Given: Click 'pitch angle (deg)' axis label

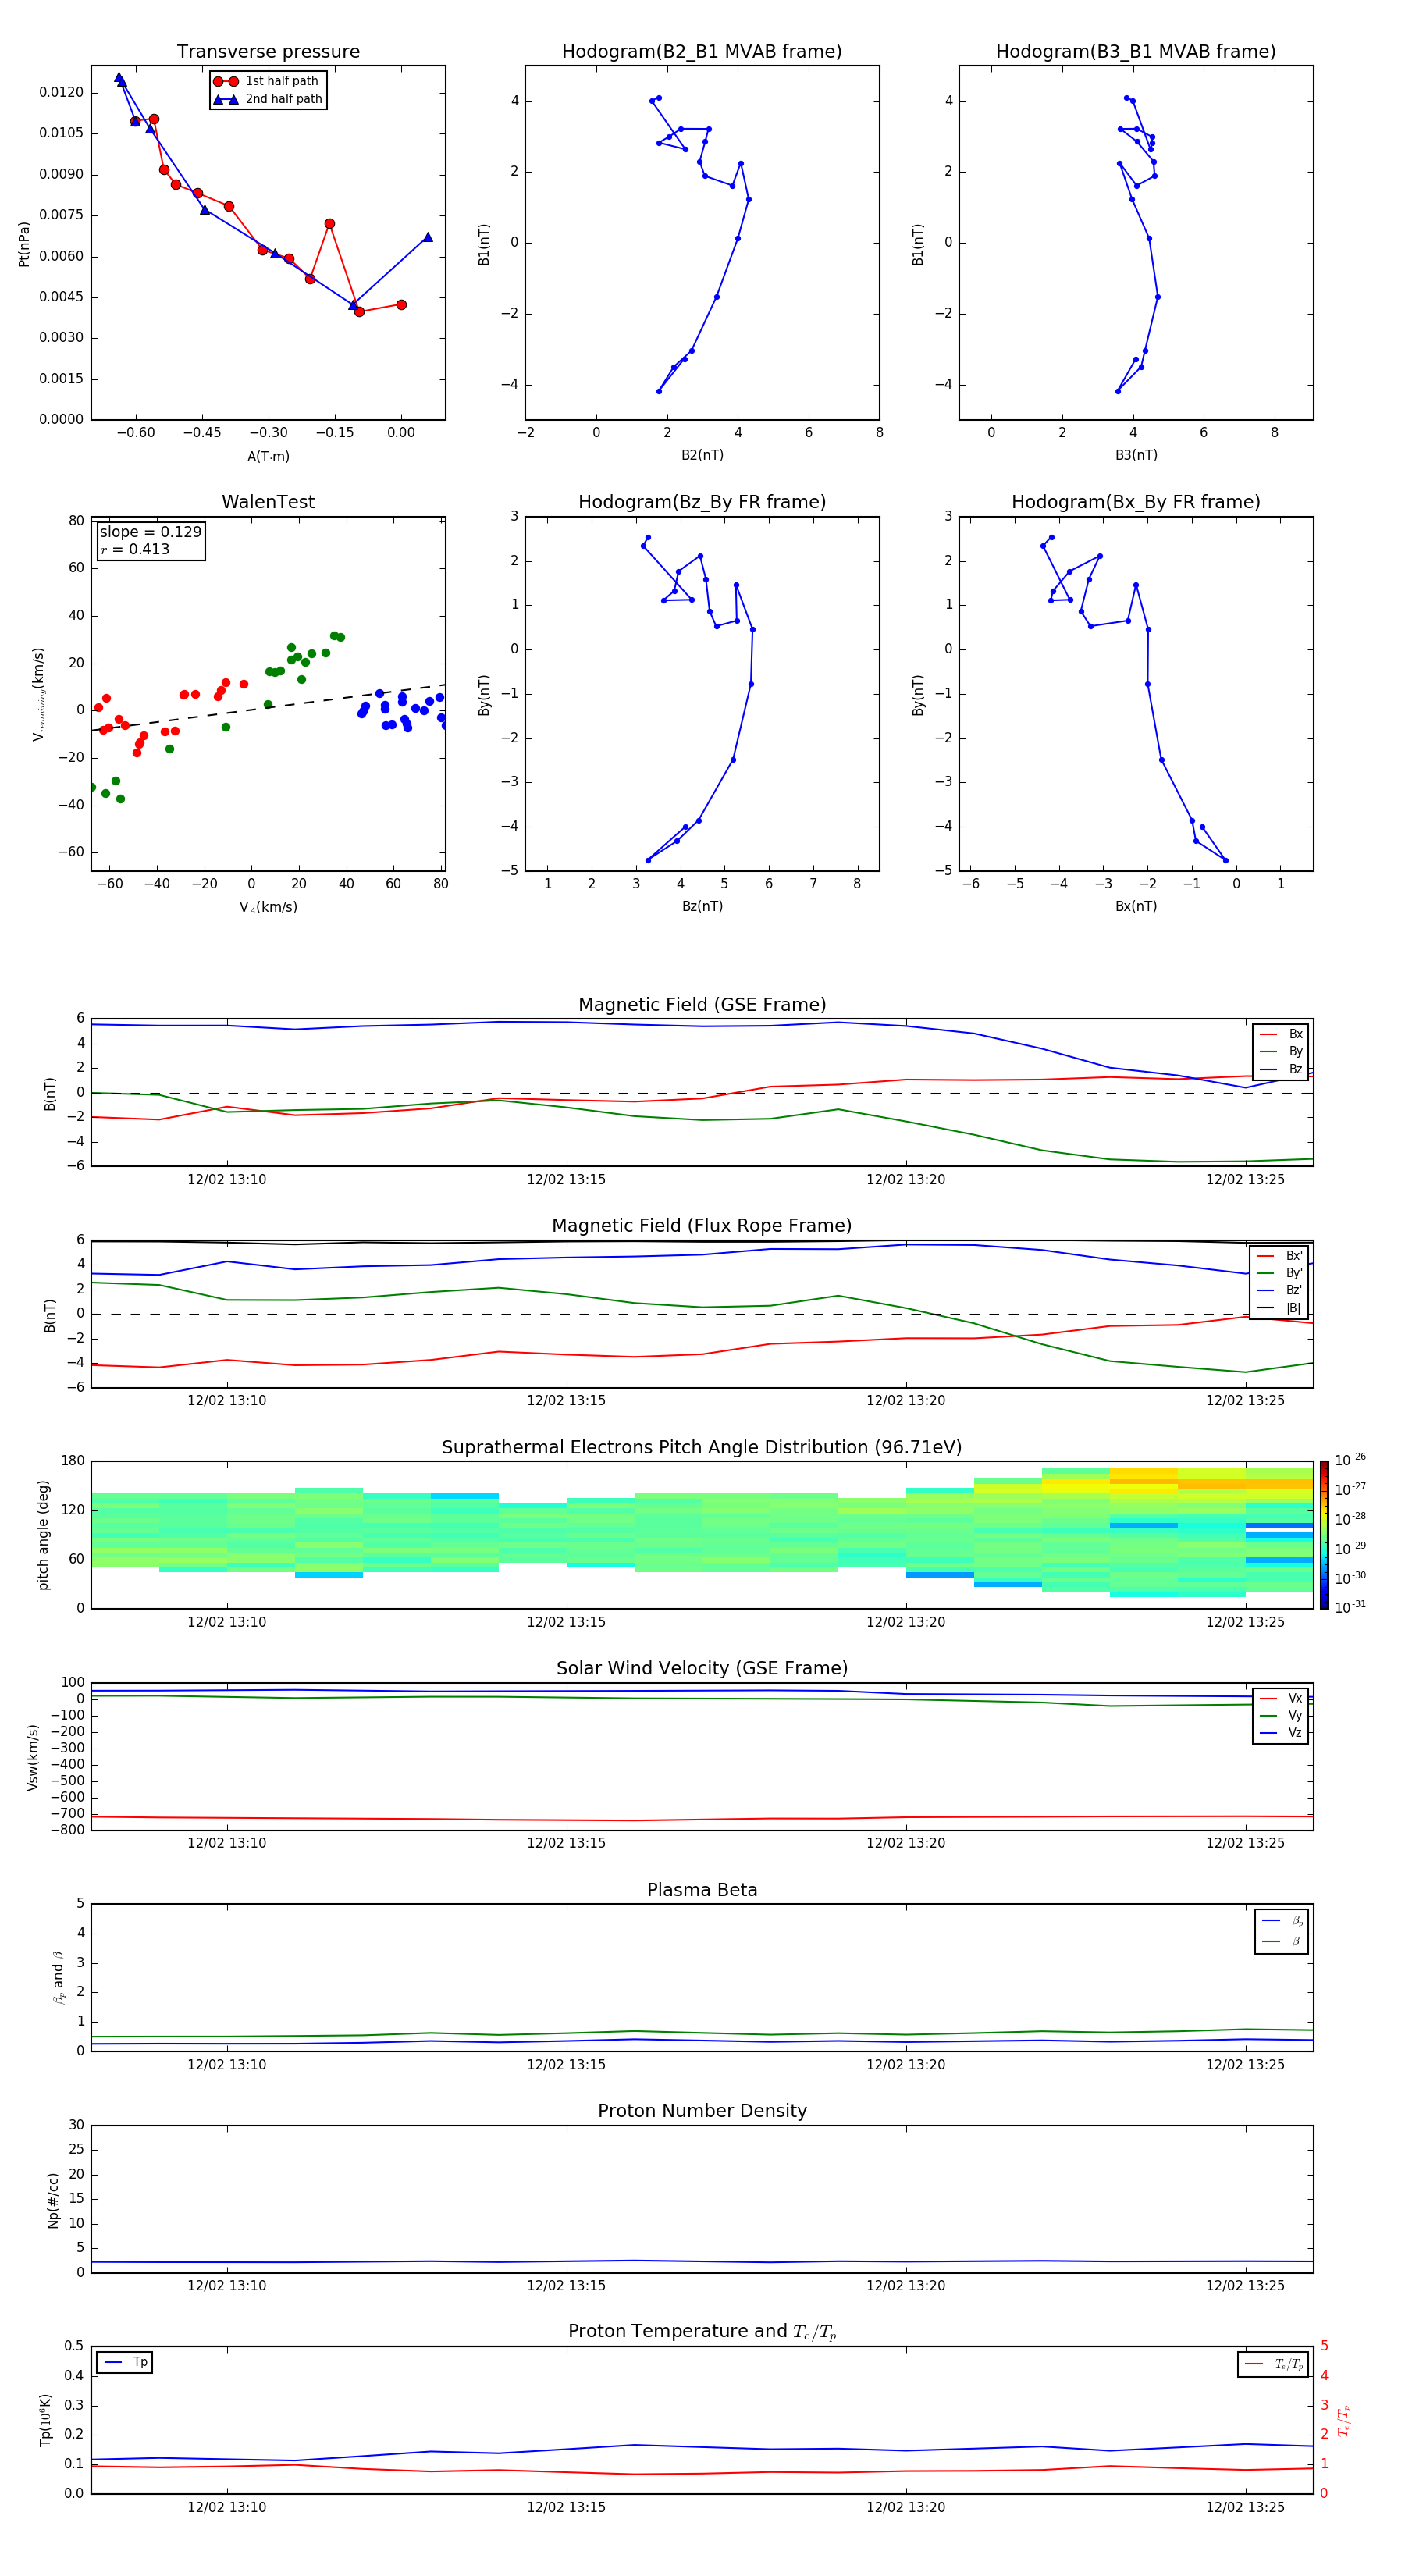Looking at the screenshot, I should click(43, 1535).
